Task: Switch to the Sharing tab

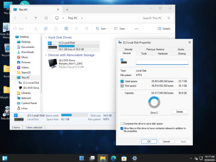Action: [x=182, y=54]
